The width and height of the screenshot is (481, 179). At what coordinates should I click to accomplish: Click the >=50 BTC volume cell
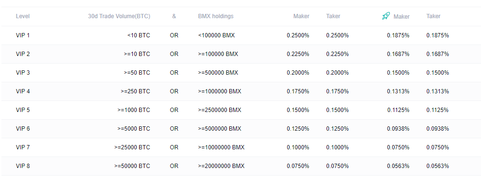tap(137, 73)
